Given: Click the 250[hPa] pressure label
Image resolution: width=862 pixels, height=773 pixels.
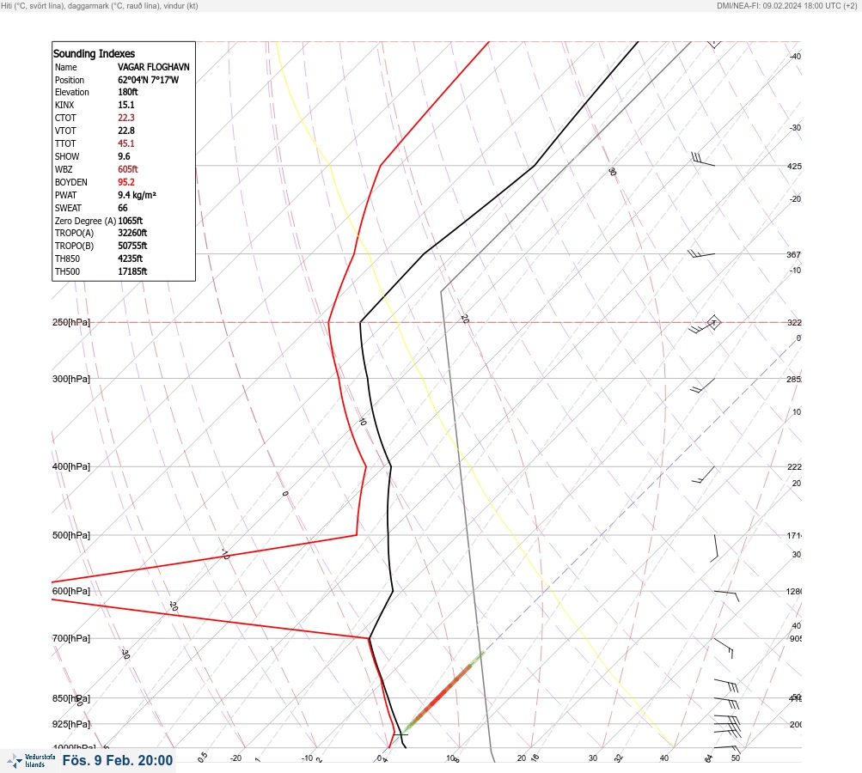Looking at the screenshot, I should pos(71,322).
